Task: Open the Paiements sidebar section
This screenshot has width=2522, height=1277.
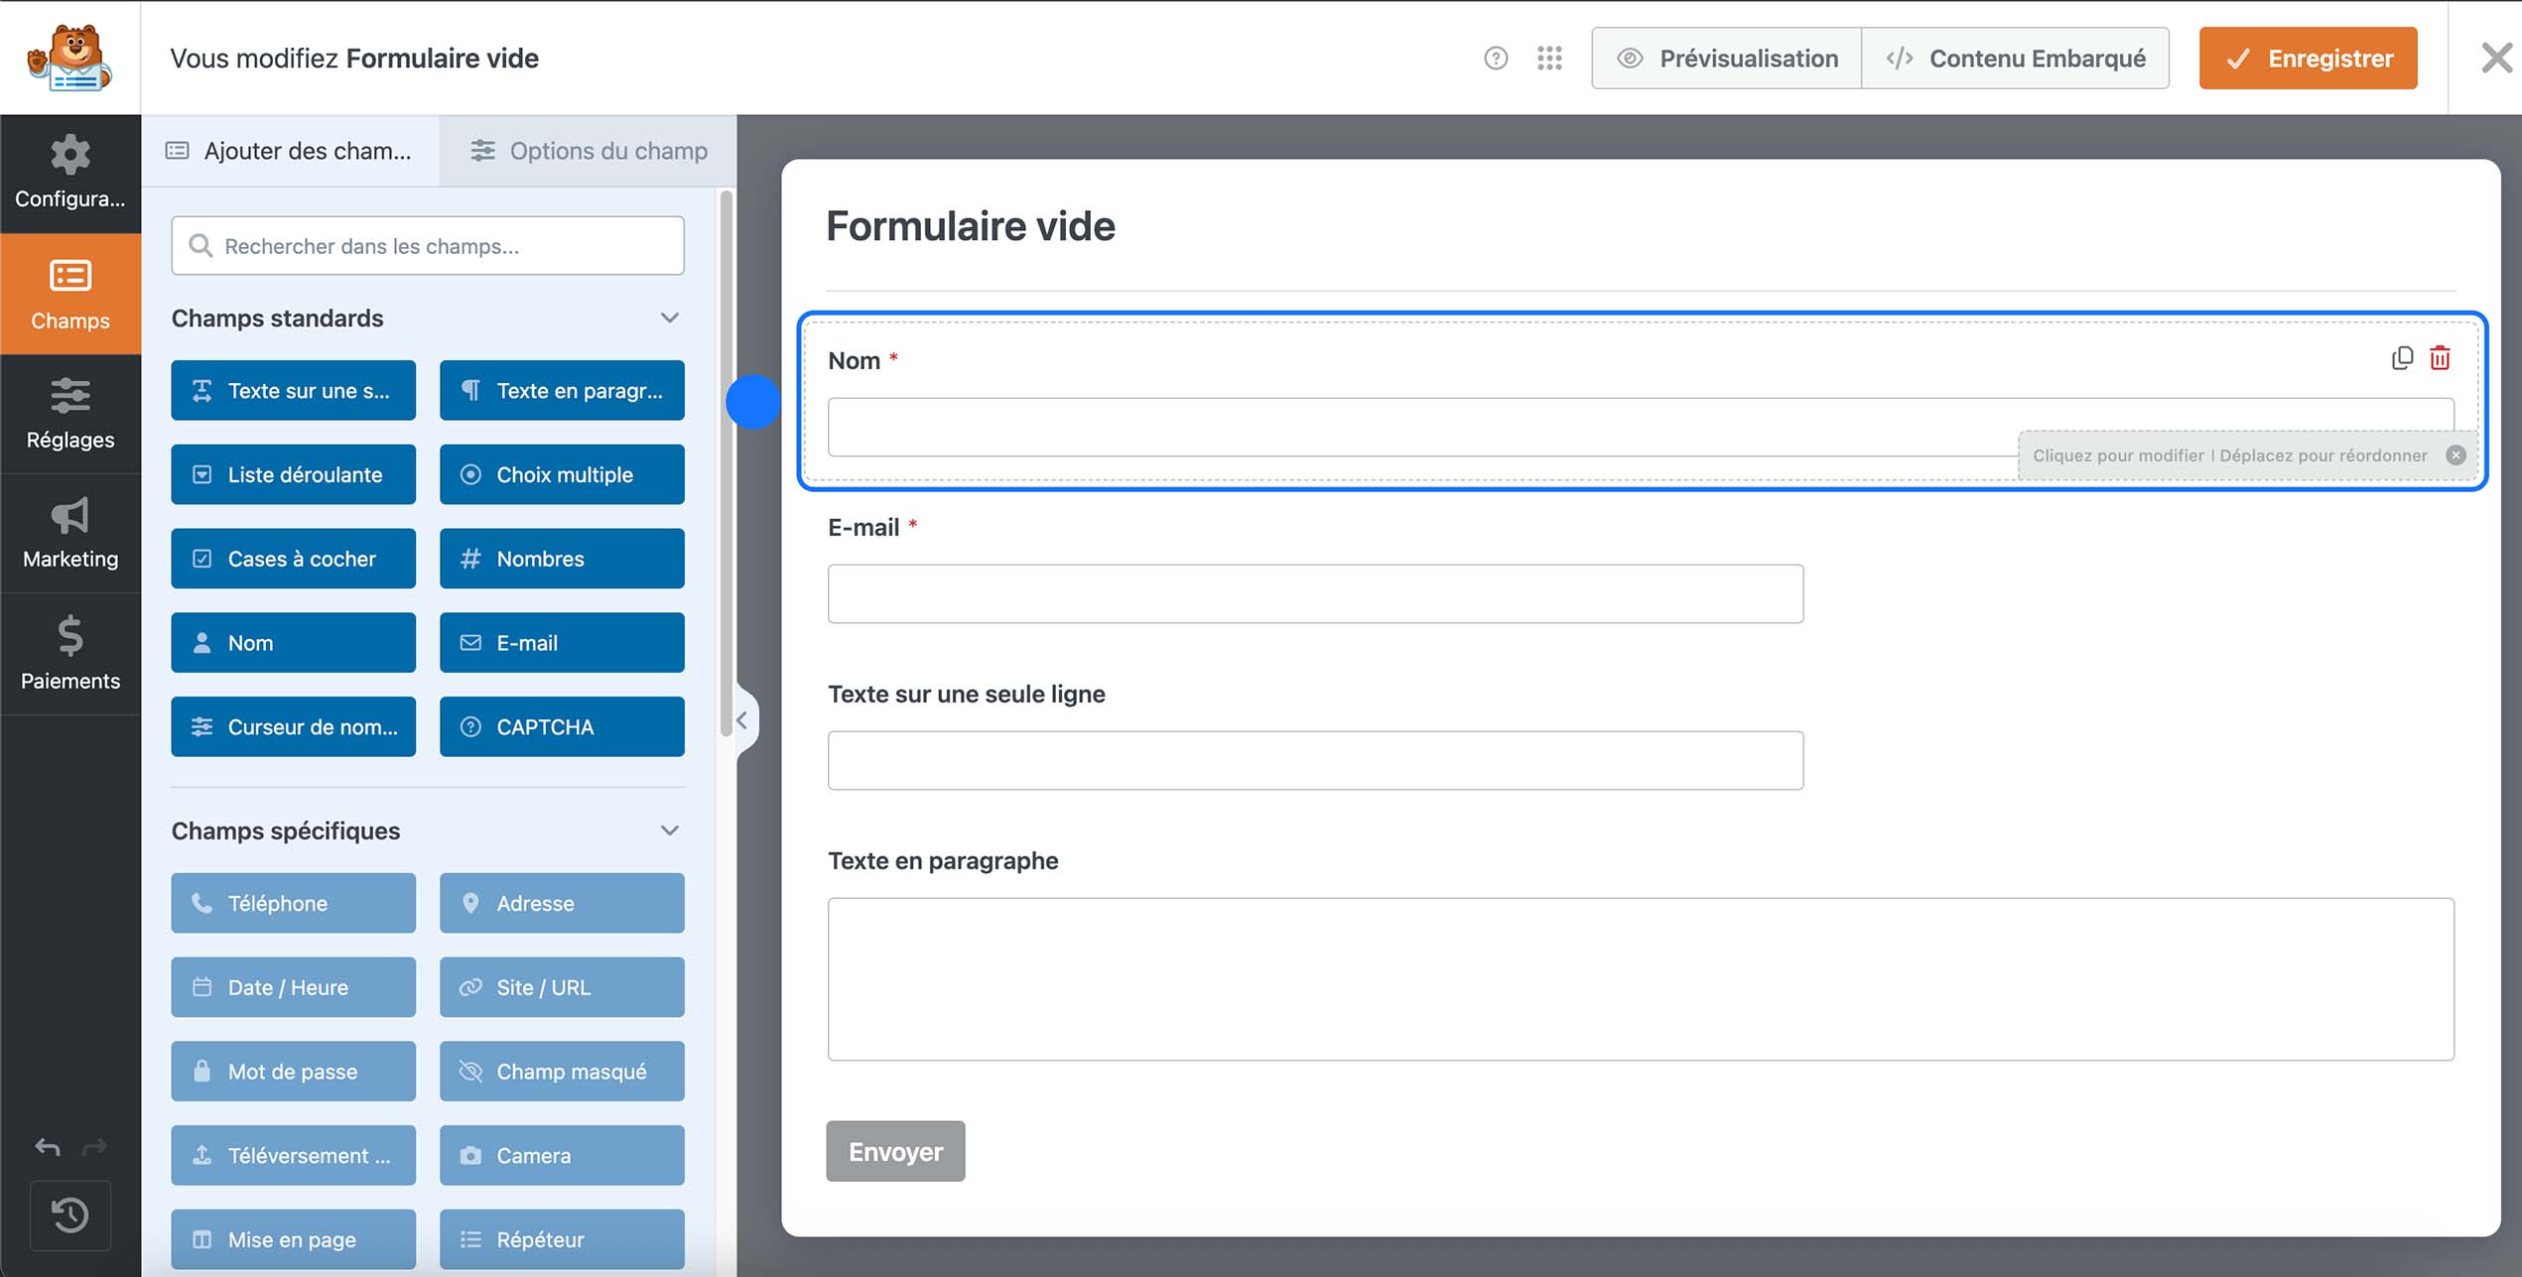Action: 69,654
